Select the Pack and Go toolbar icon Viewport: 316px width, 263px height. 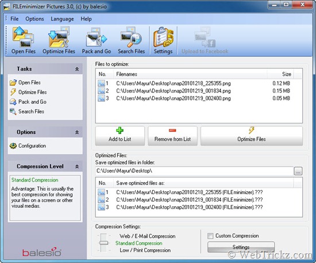[97, 40]
